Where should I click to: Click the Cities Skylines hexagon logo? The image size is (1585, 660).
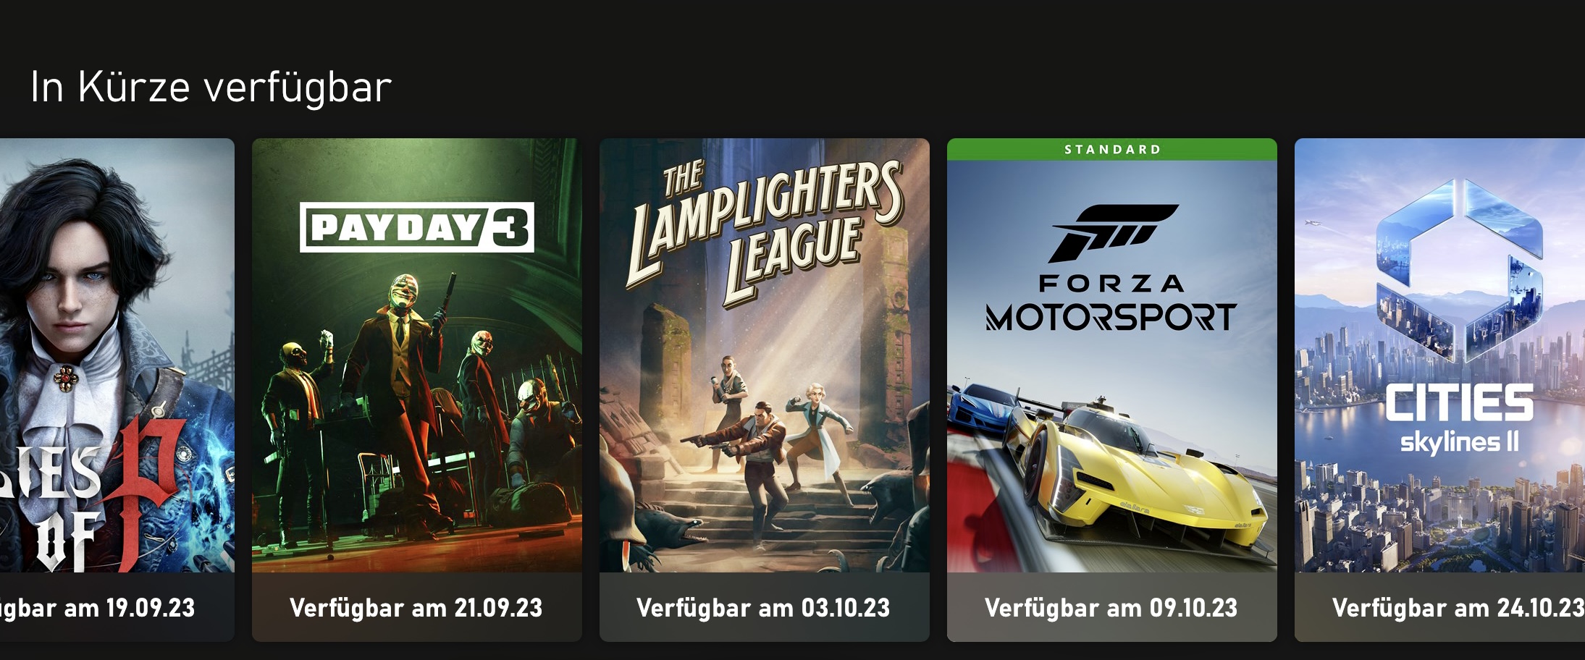tap(1458, 271)
